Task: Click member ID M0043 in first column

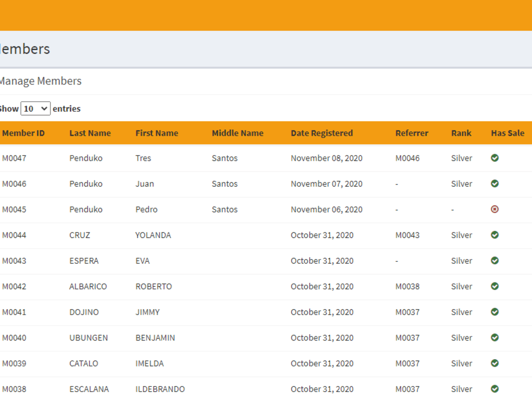Action: click(14, 261)
